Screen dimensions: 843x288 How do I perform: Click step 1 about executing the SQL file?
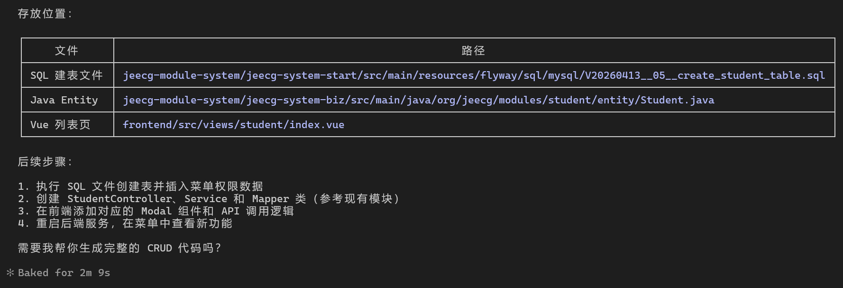140,186
